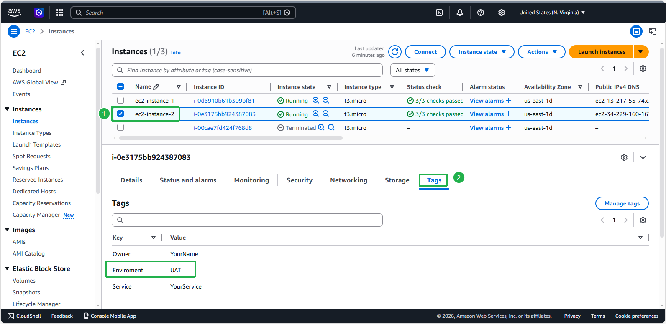Image resolution: width=666 pixels, height=324 pixels.
Task: Open the All states filter dropdown
Action: pyautogui.click(x=412, y=70)
